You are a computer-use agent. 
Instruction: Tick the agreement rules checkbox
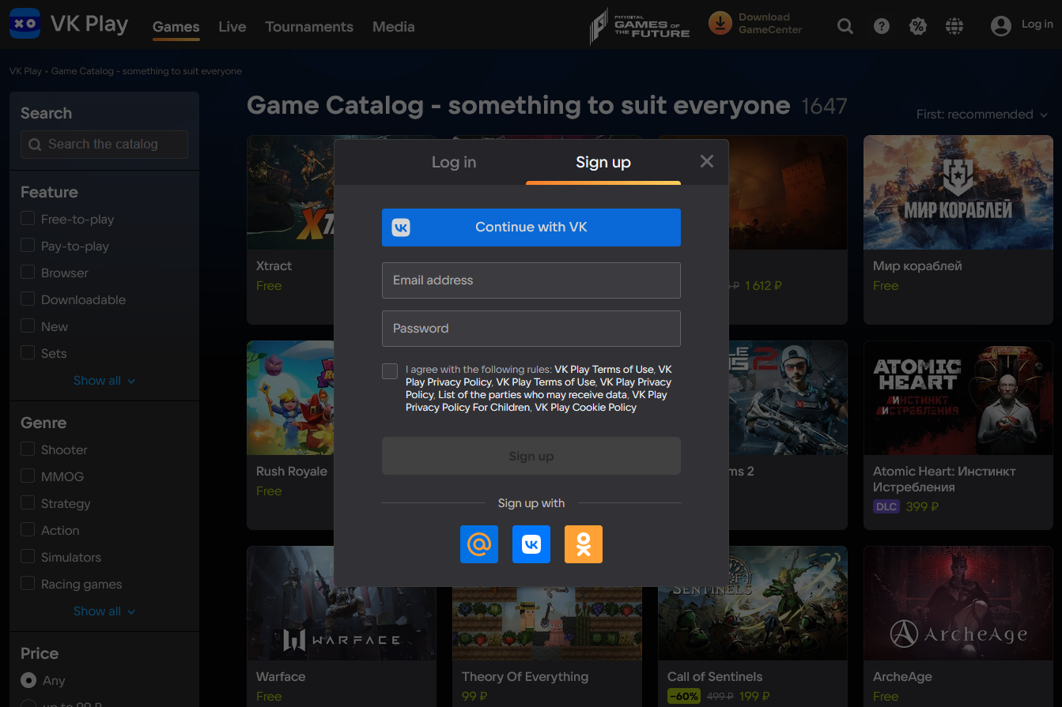coord(390,371)
